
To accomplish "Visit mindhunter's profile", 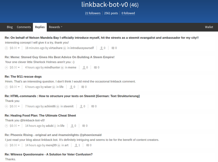I will click(52, 68).
